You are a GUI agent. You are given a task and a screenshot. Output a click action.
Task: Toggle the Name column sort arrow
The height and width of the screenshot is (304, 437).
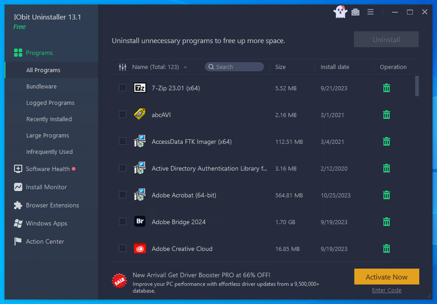[185, 67]
